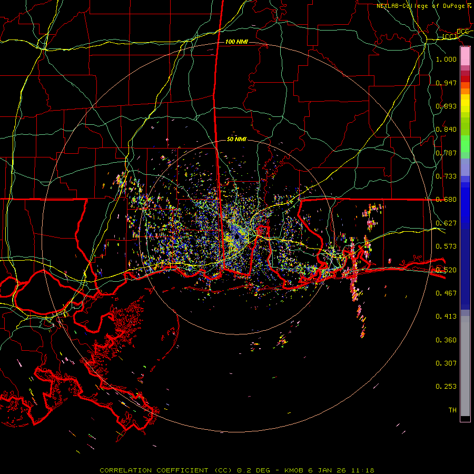Click the 11:18 timestamp

point(362,470)
